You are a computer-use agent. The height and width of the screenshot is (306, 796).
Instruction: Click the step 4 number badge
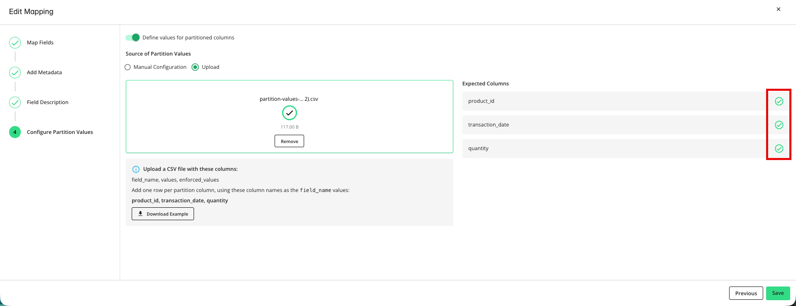15,132
